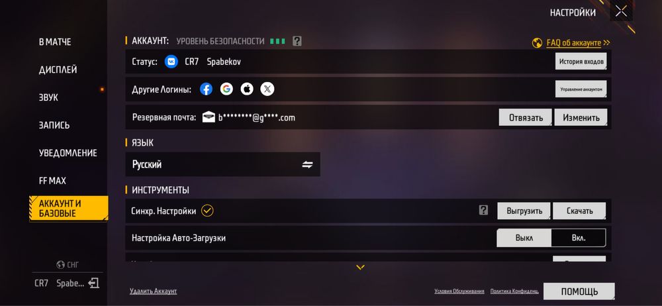Select the Facebook login icon

pyautogui.click(x=206, y=89)
